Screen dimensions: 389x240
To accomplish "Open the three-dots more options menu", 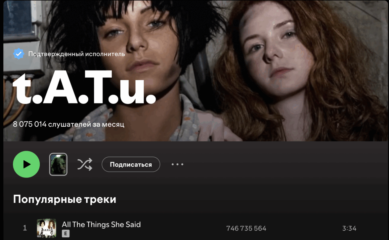I will [177, 164].
